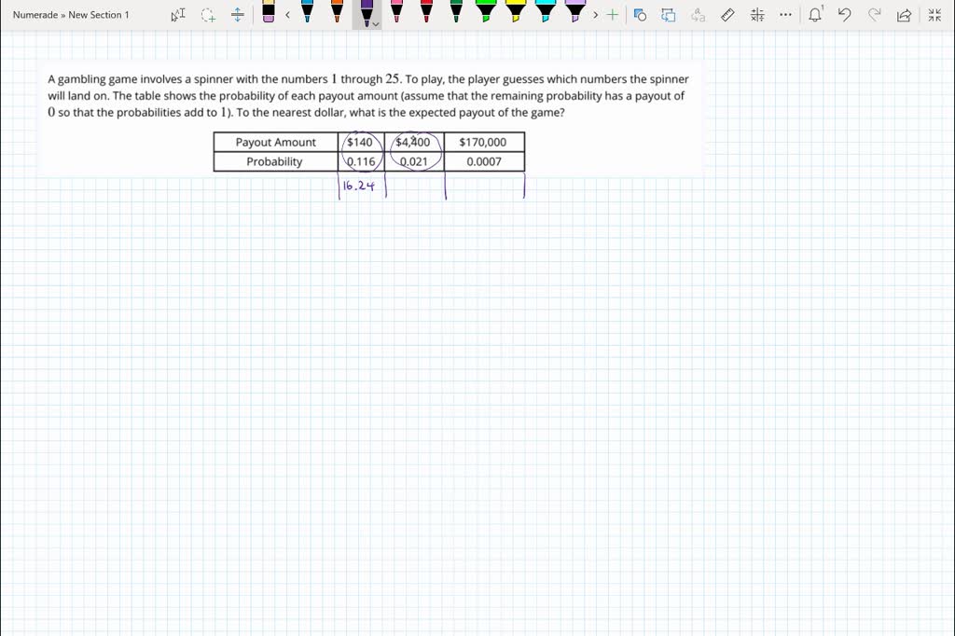Click the question text about the spinner
The width and height of the screenshot is (955, 636).
click(368, 96)
